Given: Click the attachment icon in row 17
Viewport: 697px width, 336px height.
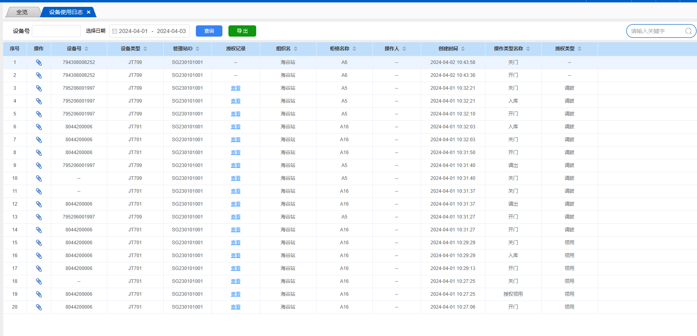Looking at the screenshot, I should point(39,268).
